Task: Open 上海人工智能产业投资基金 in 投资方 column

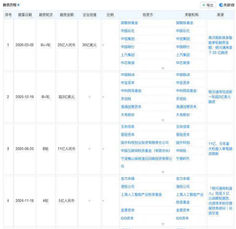Action: (x=142, y=195)
